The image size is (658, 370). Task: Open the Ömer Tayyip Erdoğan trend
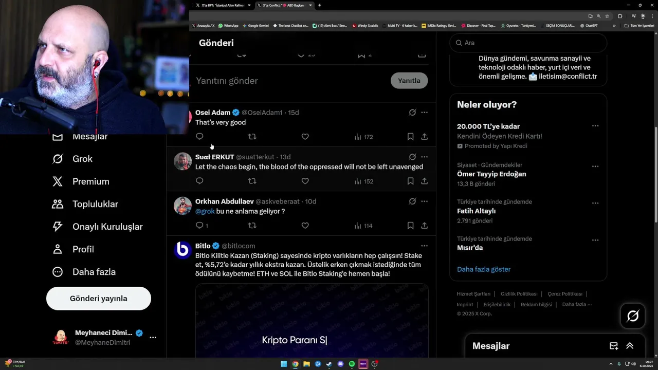pyautogui.click(x=528, y=174)
